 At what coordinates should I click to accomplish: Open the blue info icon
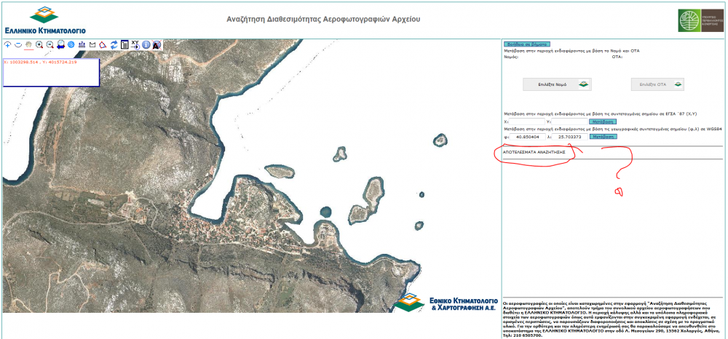click(146, 44)
